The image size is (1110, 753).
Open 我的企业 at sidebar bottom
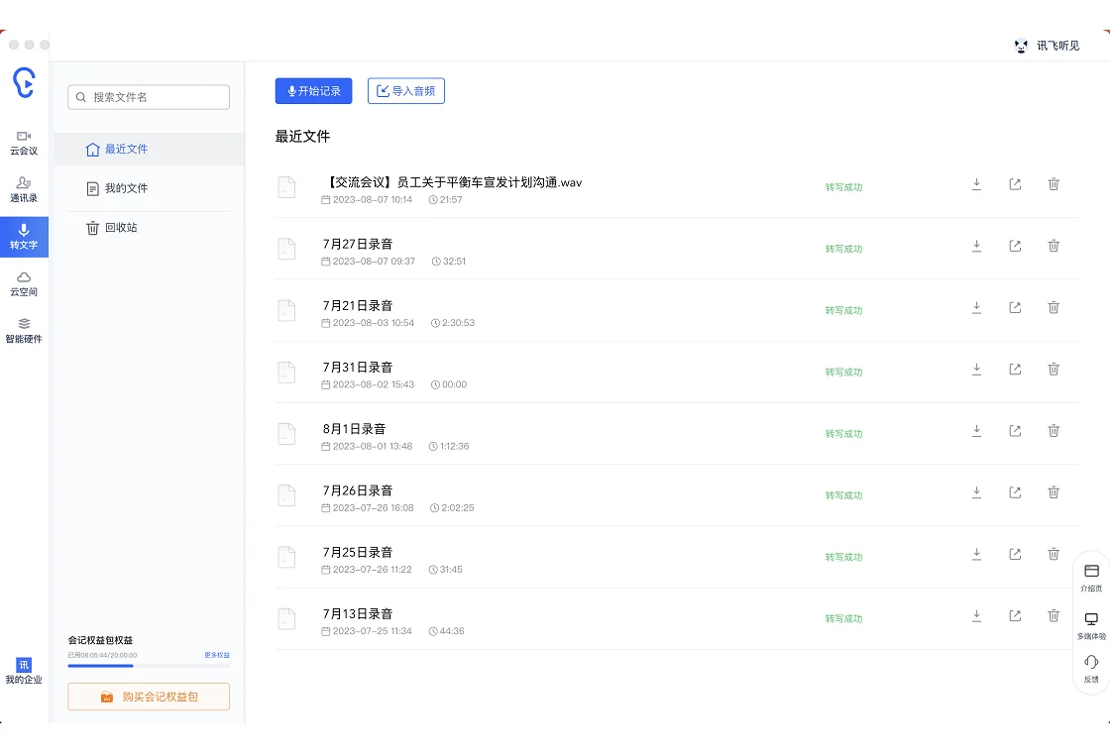(x=24, y=671)
